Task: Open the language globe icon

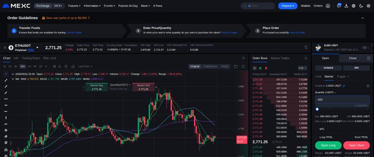Action: point(354,6)
